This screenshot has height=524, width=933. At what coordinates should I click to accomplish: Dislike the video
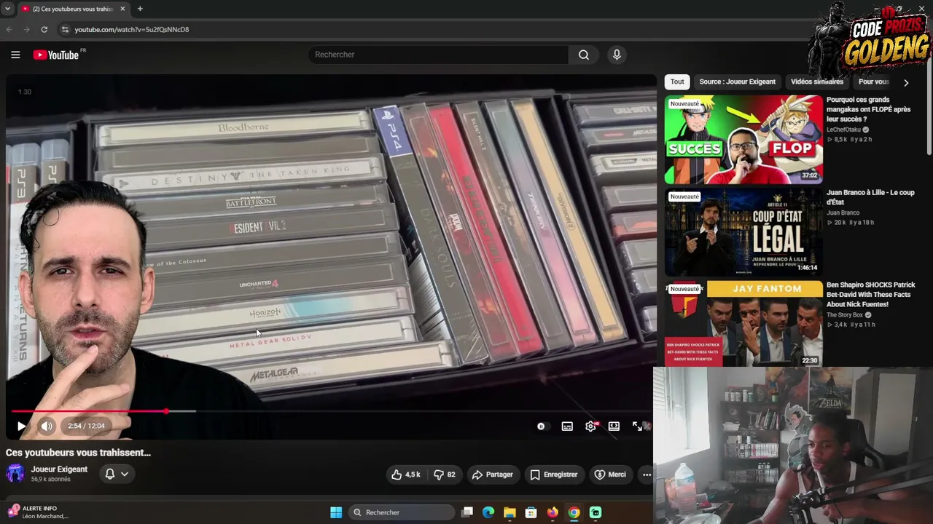[444, 475]
